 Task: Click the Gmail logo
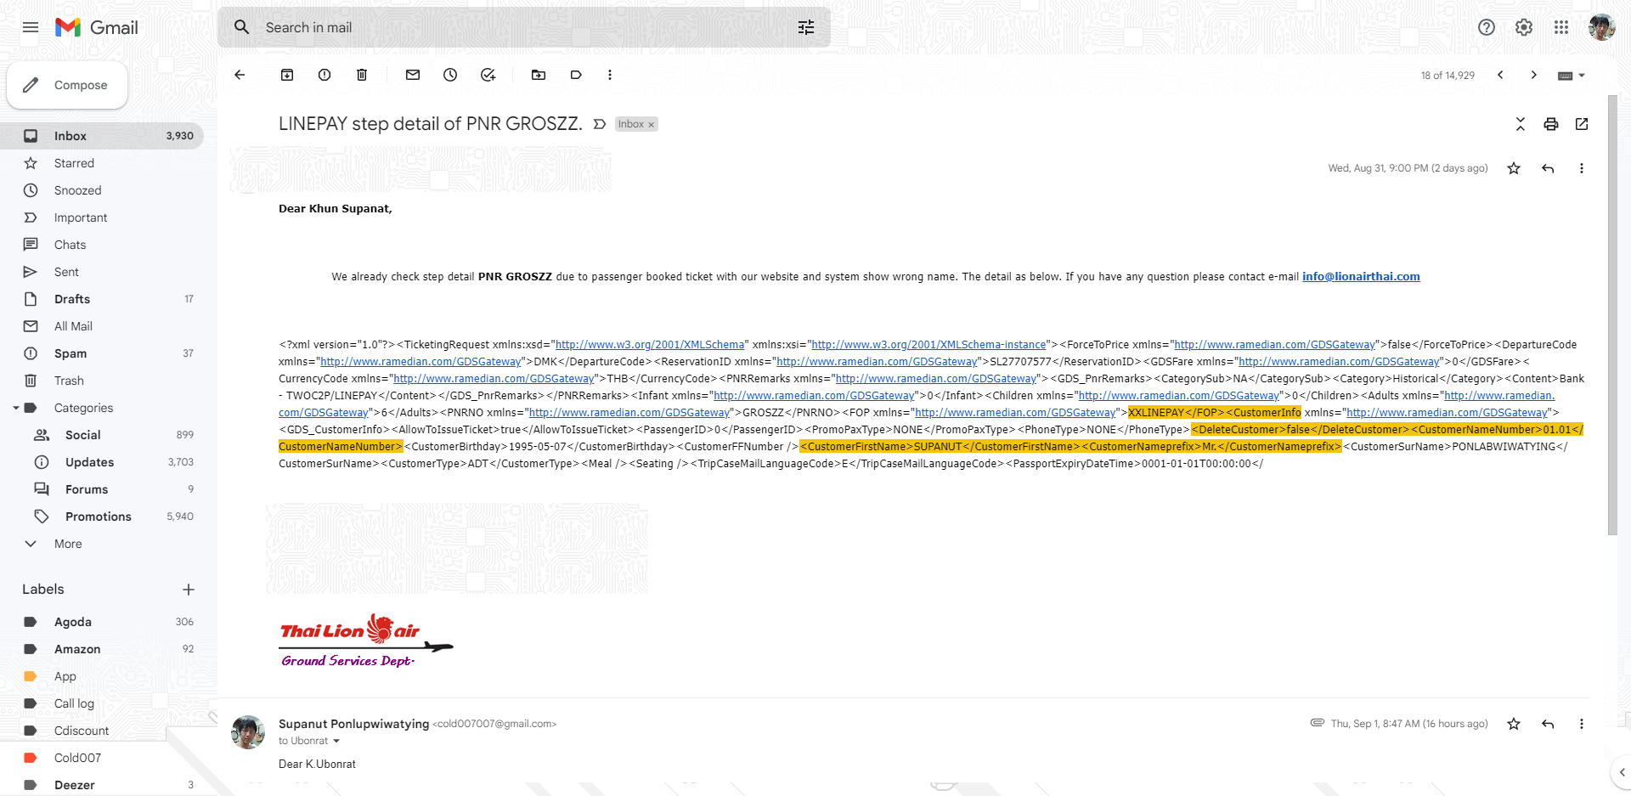point(97,27)
